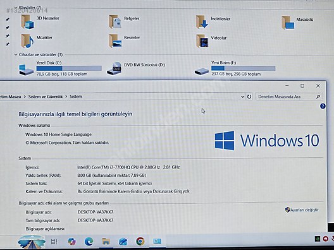The image size is (334, 250).
Task: Open the Resimler folder
Action: click(124, 40)
